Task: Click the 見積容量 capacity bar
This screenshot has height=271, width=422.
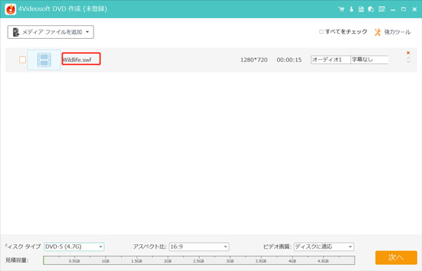Action: pyautogui.click(x=199, y=260)
